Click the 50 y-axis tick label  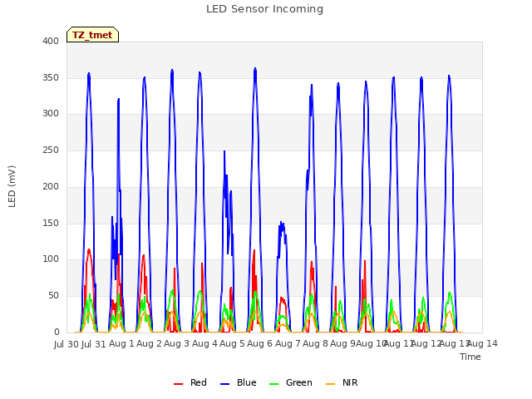(53, 296)
